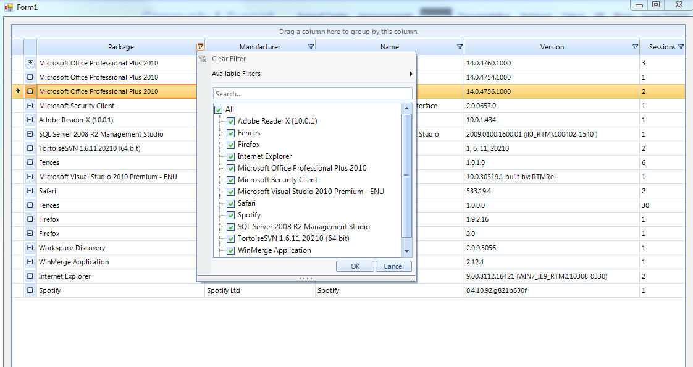The image size is (693, 367).
Task: Select version cell 10.0.30319.1 built by: RTMRel
Action: tap(552, 177)
